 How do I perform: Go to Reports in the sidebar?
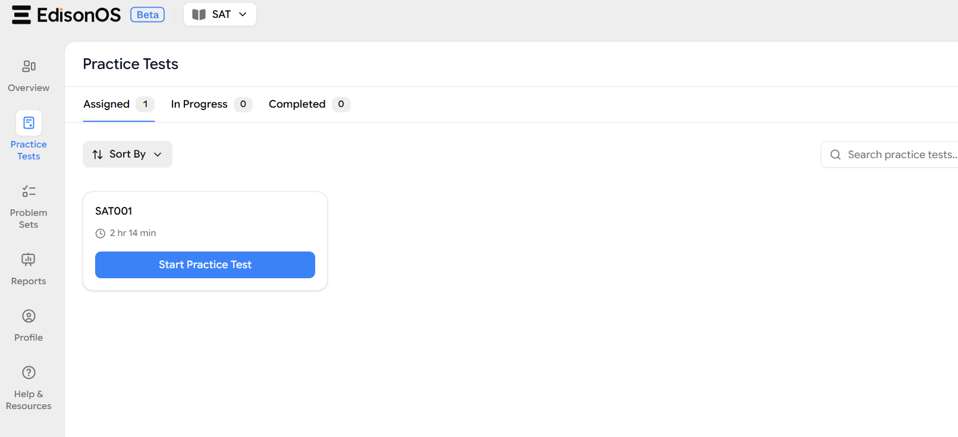(x=29, y=260)
